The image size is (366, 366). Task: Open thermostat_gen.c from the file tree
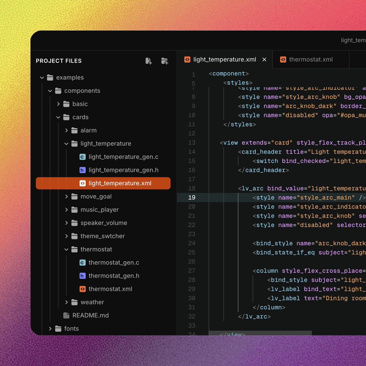coord(114,263)
